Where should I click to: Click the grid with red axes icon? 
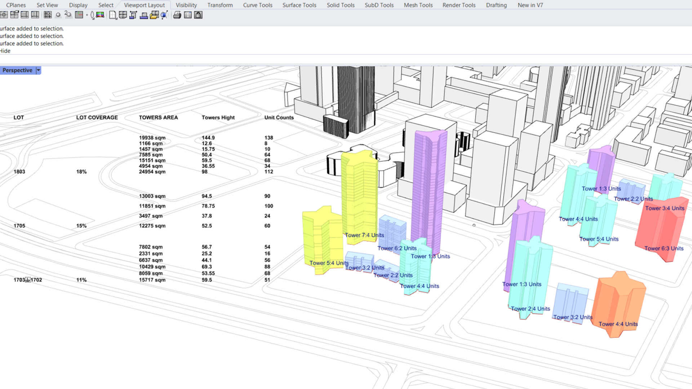[x=79, y=15]
